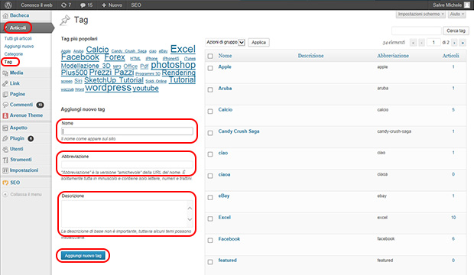Open the Utenti menu icon
This screenshot has height=275, width=474.
5,149
